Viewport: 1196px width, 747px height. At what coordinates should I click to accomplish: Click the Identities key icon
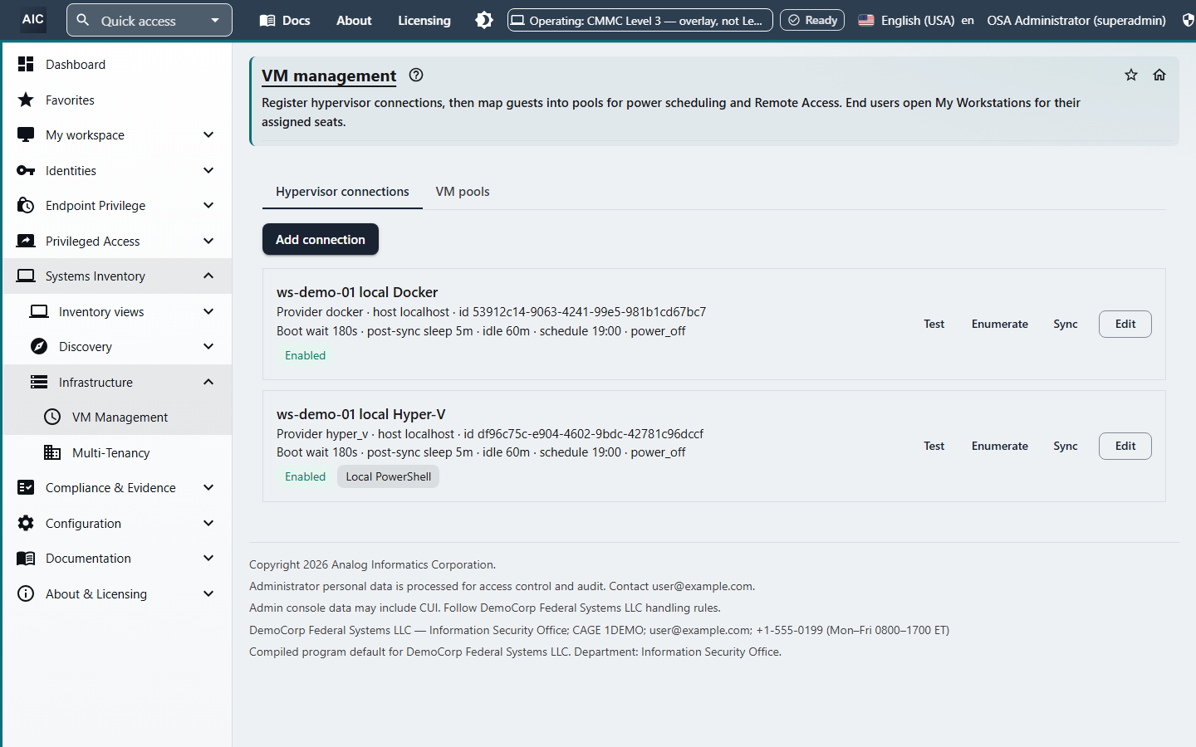26,170
